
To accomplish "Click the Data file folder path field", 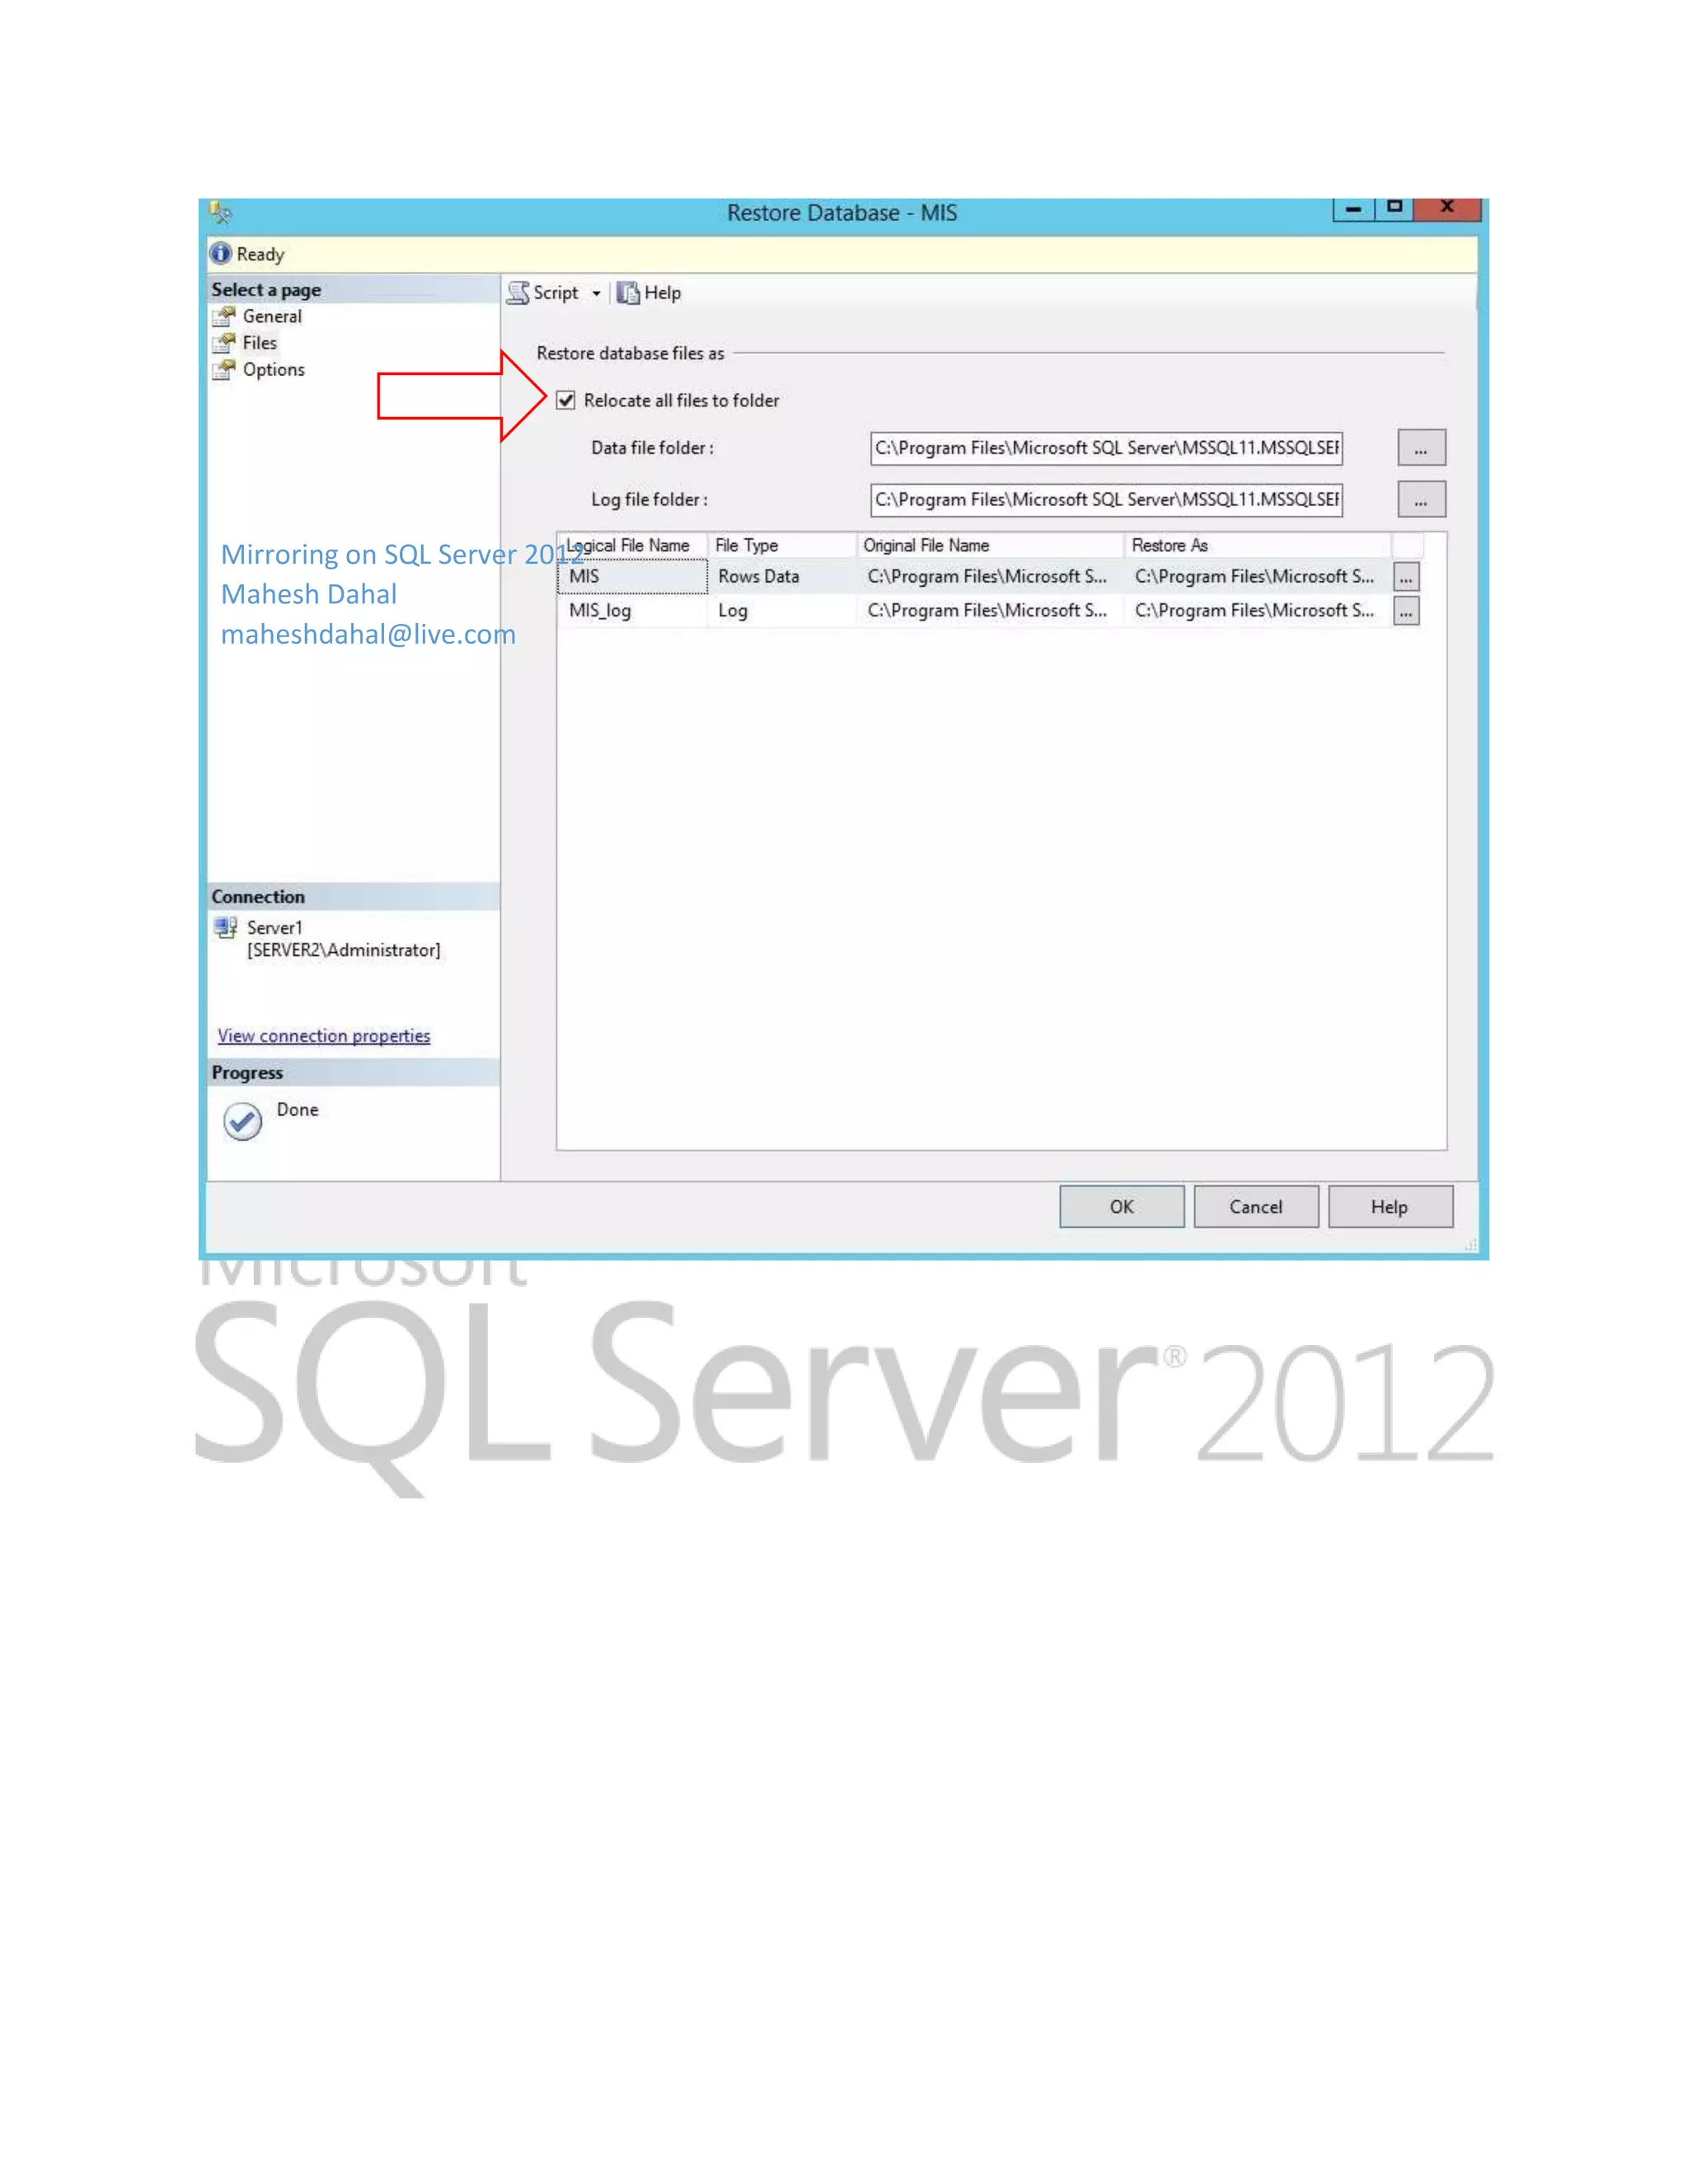I will [1106, 448].
